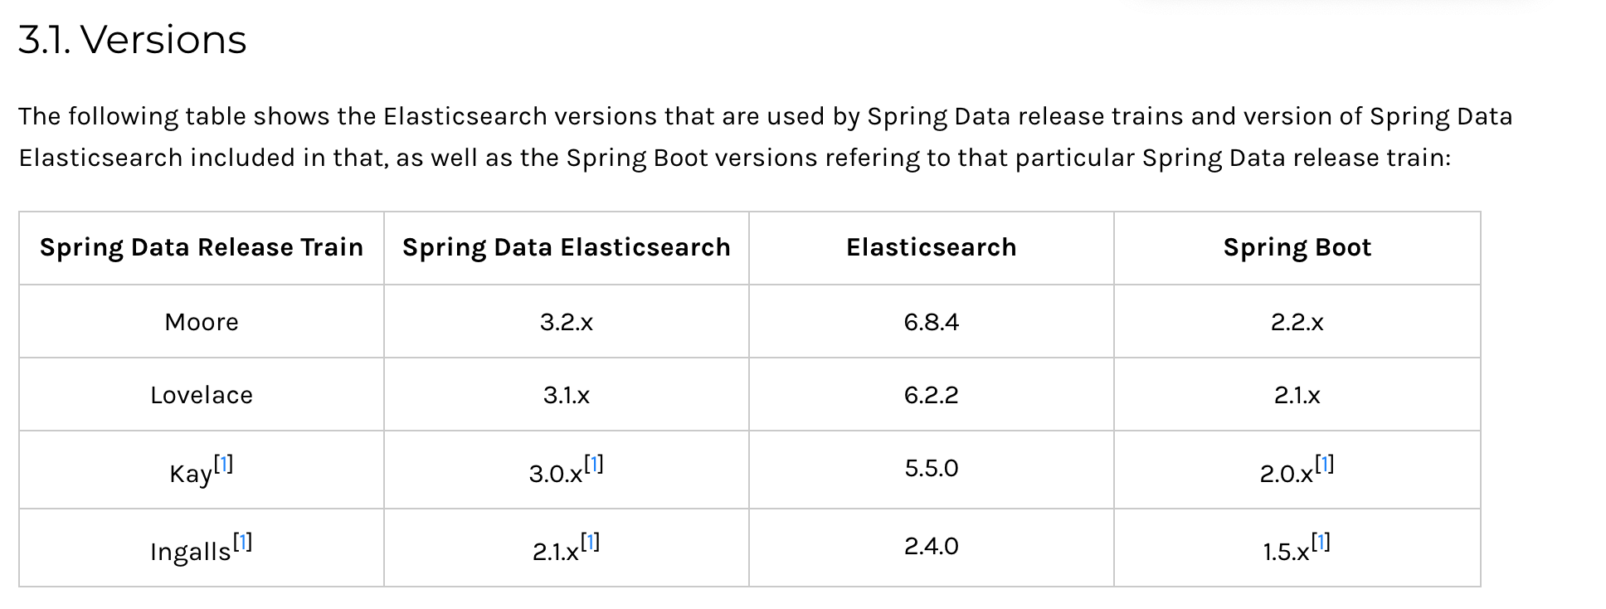This screenshot has width=1606, height=609.
Task: Open footnote link beside 2.1.x Elasticsearch version
Action: coord(590,543)
